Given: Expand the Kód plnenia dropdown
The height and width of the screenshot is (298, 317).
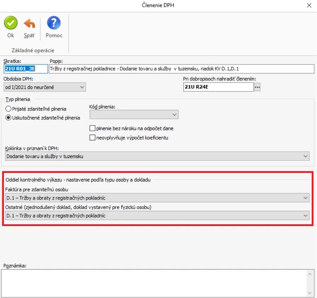Looking at the screenshot, I should (x=134, y=114).
